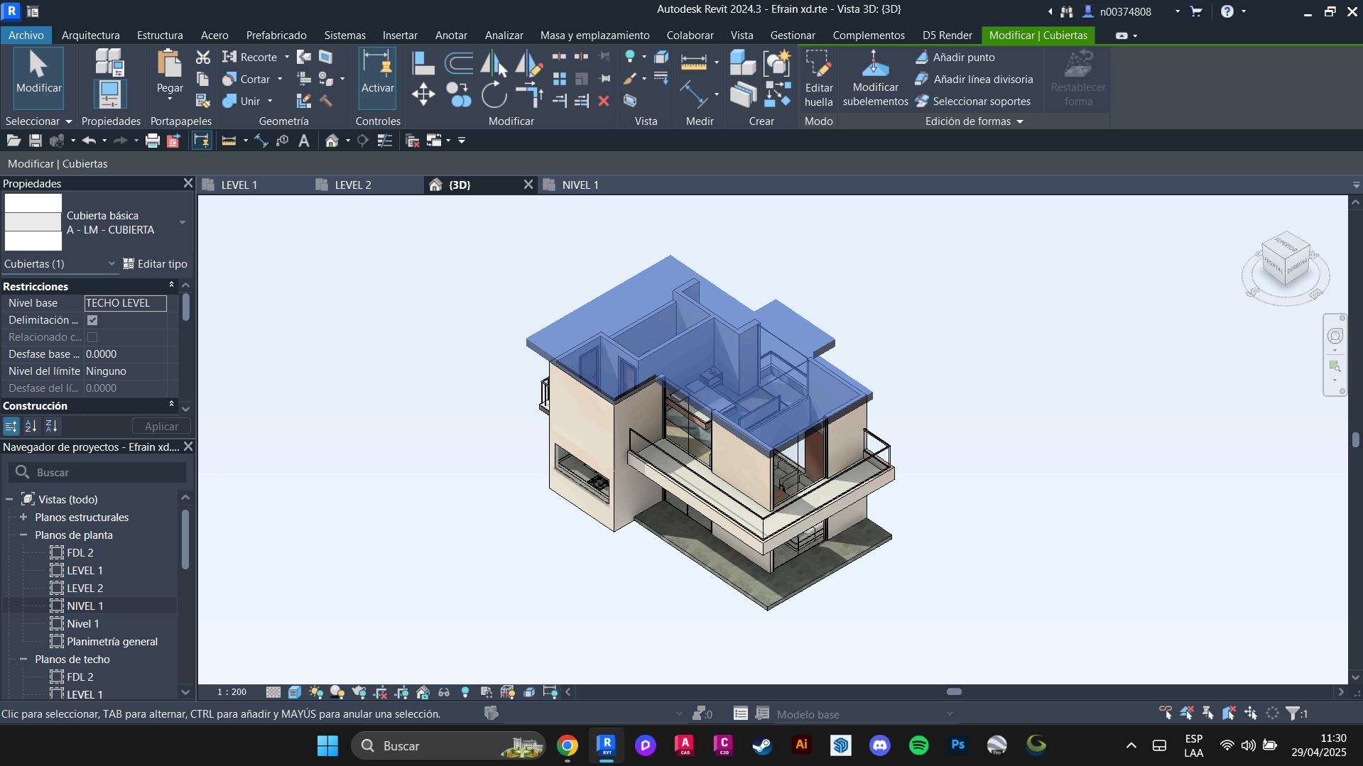Screen dimensions: 1363x766
Task: Open temporary hide/isolate glasses icon
Action: click(444, 691)
